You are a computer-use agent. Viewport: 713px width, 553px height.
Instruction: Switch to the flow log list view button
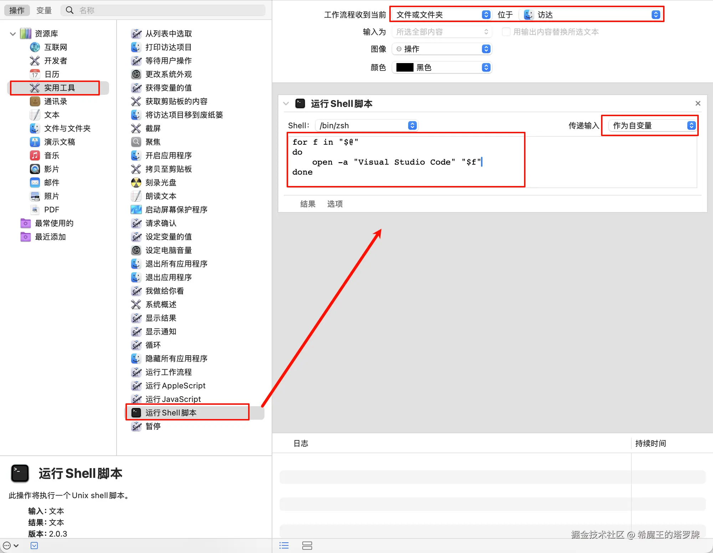click(284, 546)
